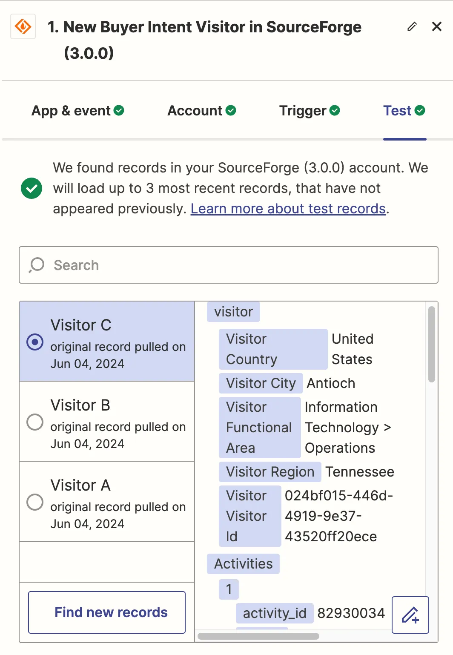The width and height of the screenshot is (453, 655).
Task: Select Visitor A radio button
Action: point(35,502)
